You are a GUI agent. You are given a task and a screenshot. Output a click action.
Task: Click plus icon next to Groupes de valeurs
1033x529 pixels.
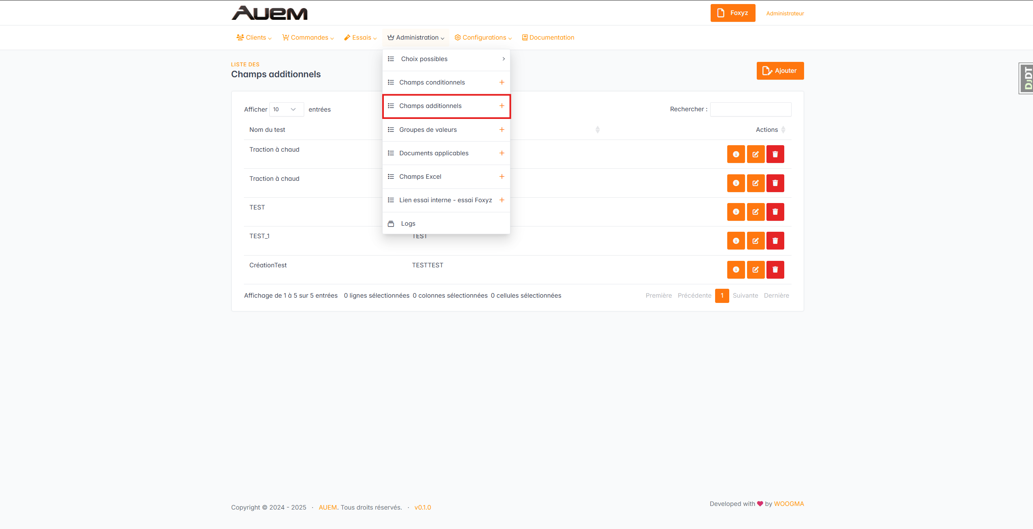(x=502, y=130)
